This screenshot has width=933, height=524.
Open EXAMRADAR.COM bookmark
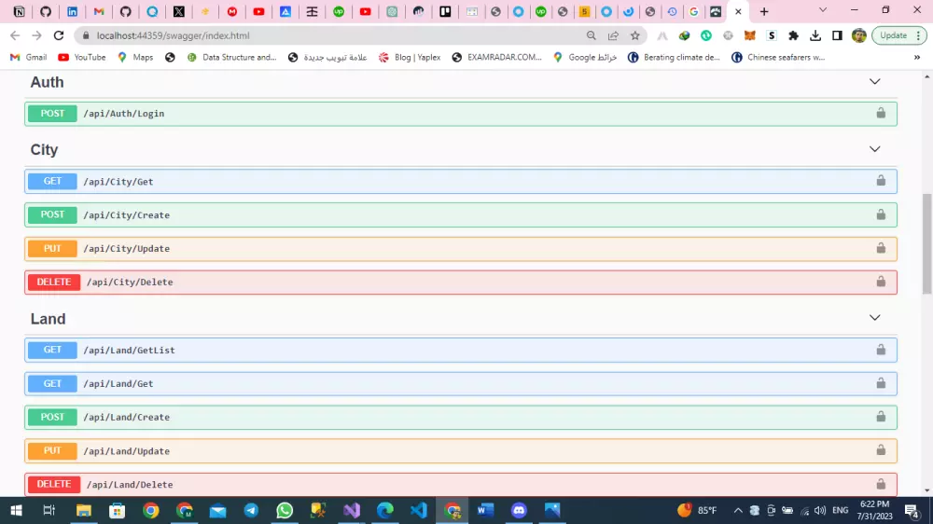click(497, 57)
